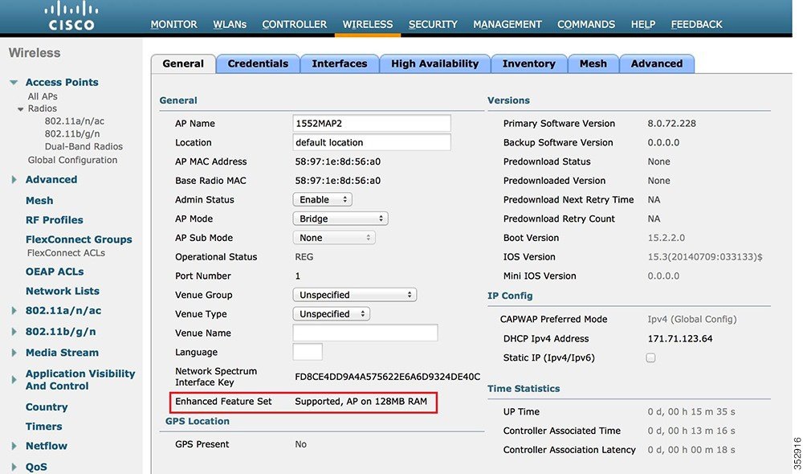This screenshot has width=803, height=474.
Task: Open the AP Mode dropdown
Action: click(x=340, y=219)
